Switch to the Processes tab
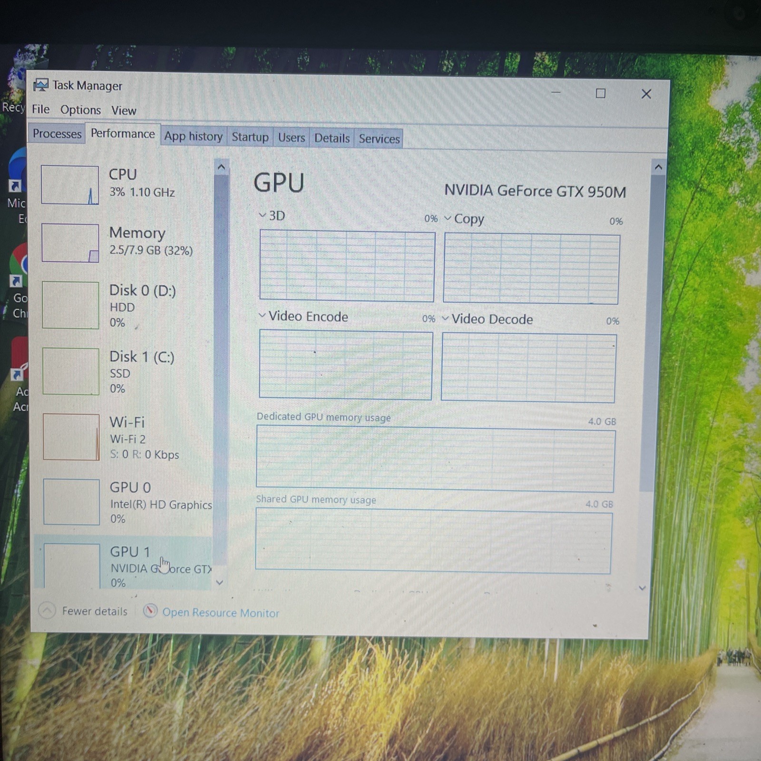 pyautogui.click(x=57, y=134)
